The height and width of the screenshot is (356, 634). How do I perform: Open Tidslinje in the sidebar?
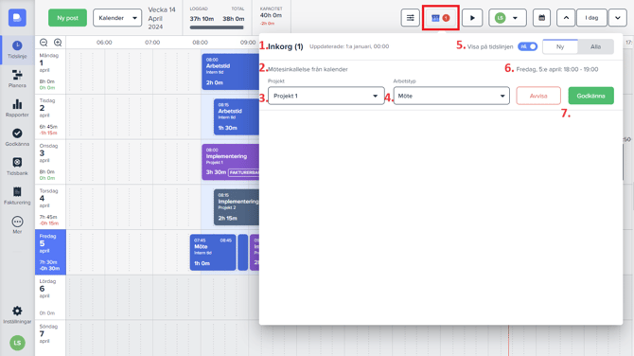(17, 50)
